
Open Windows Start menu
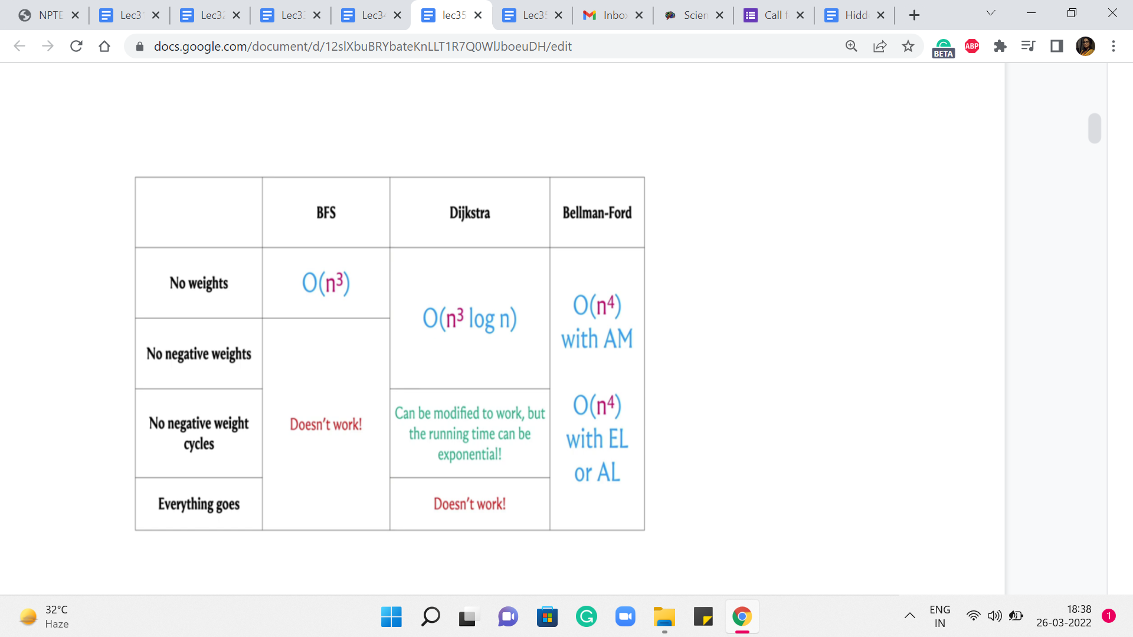[391, 617]
